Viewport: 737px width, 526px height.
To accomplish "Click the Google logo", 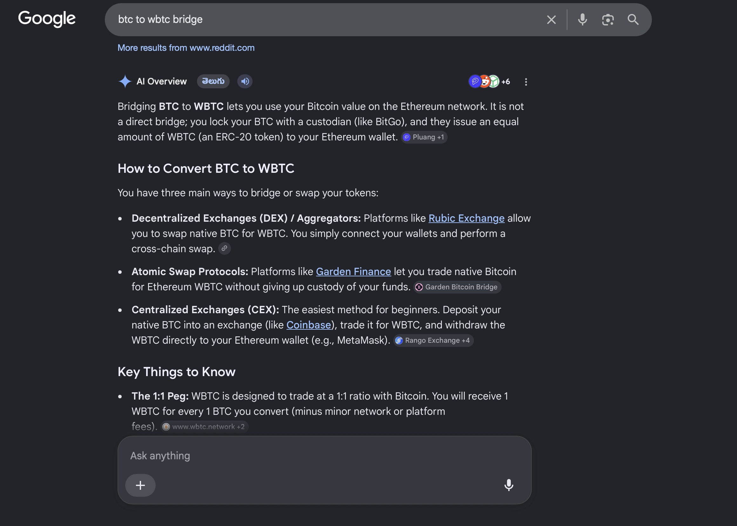I will (x=47, y=19).
